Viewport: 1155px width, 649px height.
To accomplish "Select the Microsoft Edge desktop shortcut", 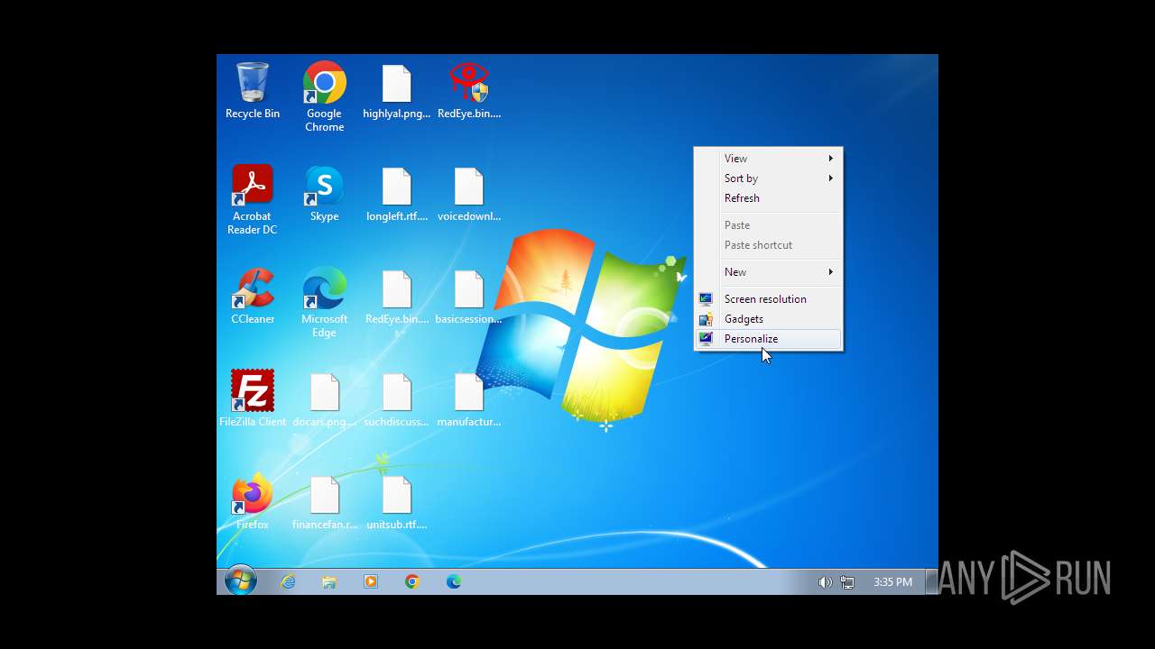I will (324, 302).
